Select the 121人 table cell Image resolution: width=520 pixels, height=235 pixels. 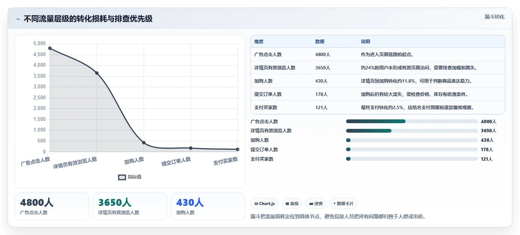pos(321,108)
